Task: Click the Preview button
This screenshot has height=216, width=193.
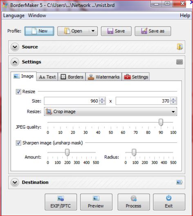Action: (96, 202)
